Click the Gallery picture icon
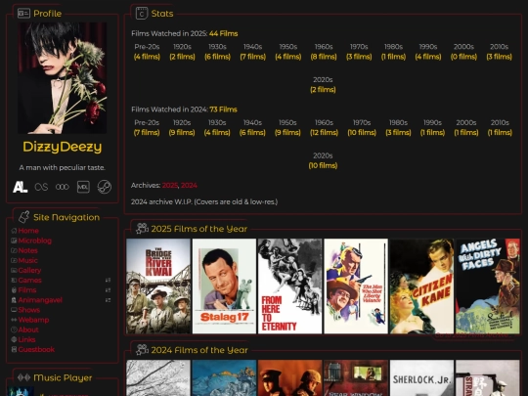Screen dimensions: 528x396 tap(14, 271)
